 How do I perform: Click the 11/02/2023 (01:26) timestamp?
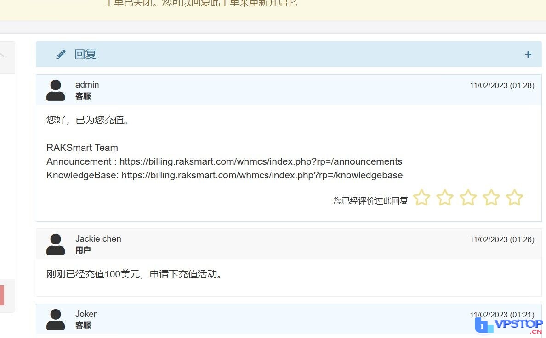[502, 240]
